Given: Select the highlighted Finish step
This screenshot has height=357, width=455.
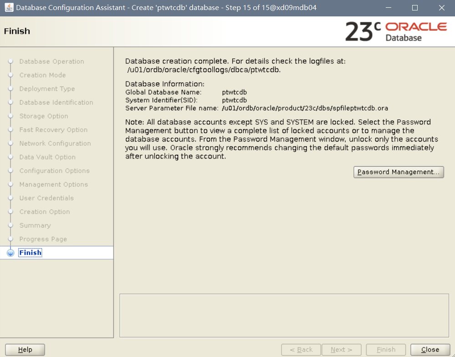Looking at the screenshot, I should pyautogui.click(x=30, y=253).
